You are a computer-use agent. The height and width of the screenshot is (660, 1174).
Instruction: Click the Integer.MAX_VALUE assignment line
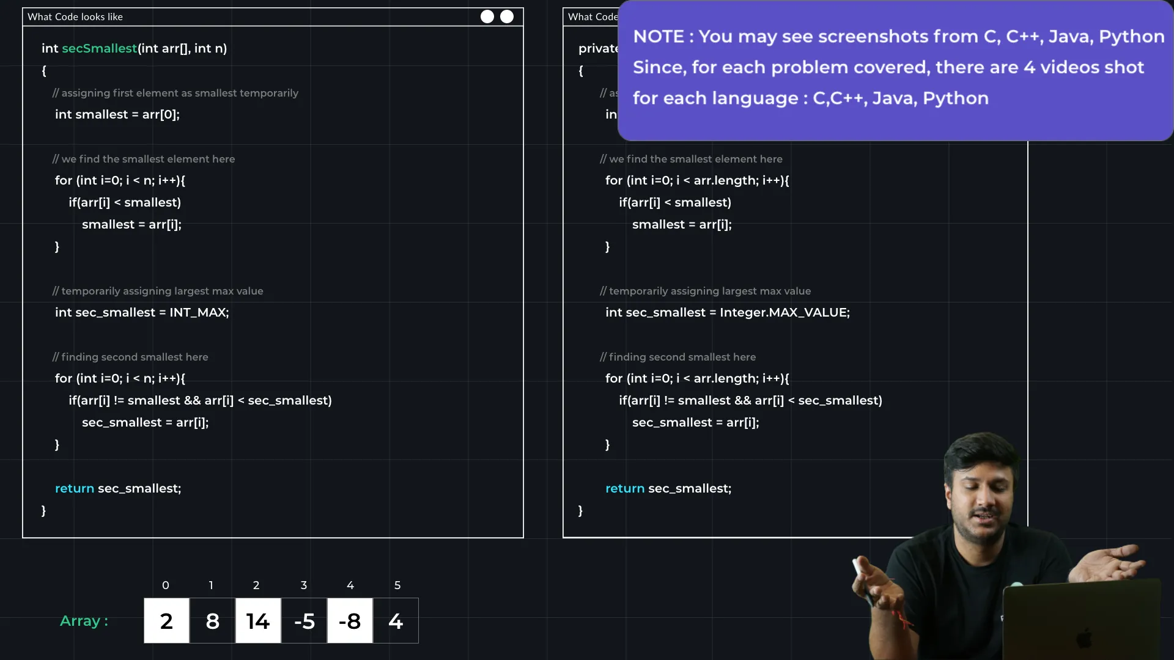(x=727, y=312)
